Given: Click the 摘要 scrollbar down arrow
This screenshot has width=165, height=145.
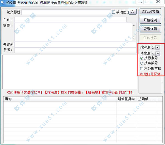Looking at the screenshot, I should [134, 38].
